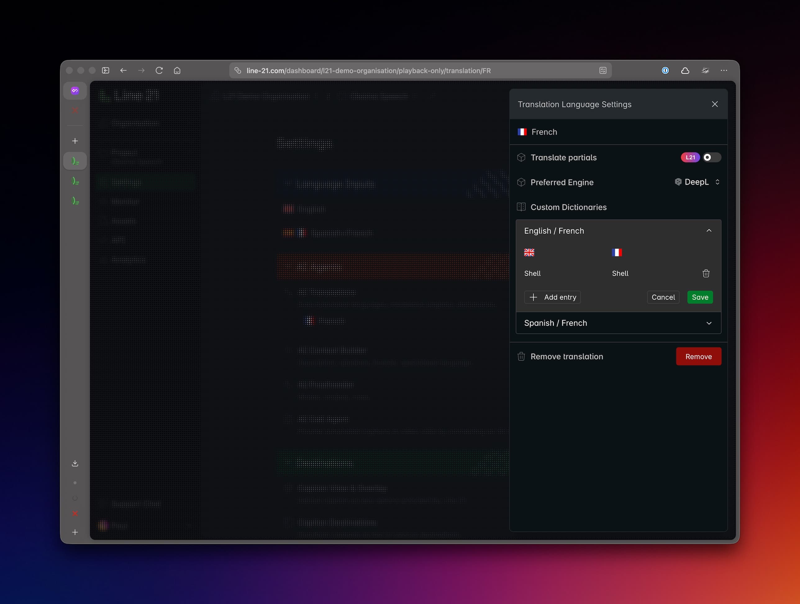Open the browser home page icon
The image size is (800, 604).
(x=177, y=70)
